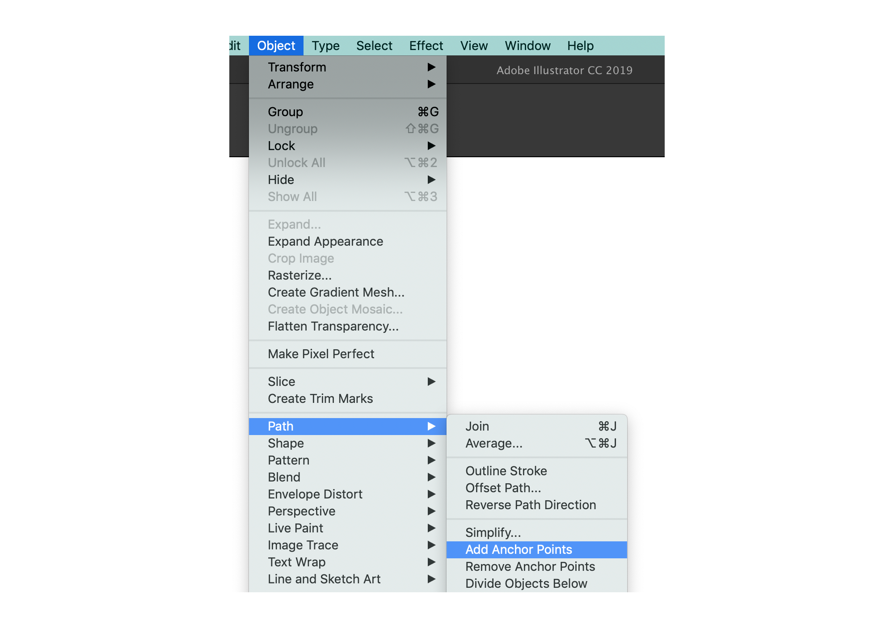The height and width of the screenshot is (628, 894).
Task: Click Create Trim Marks item
Action: click(320, 398)
